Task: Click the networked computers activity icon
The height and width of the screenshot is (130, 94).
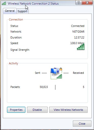Action: (56, 73)
